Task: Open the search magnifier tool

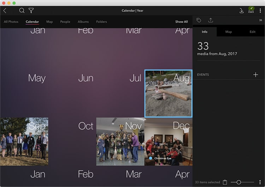Action: 22,11
